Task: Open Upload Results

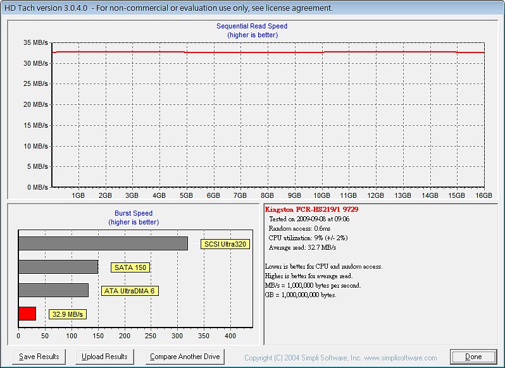Action: [x=104, y=357]
